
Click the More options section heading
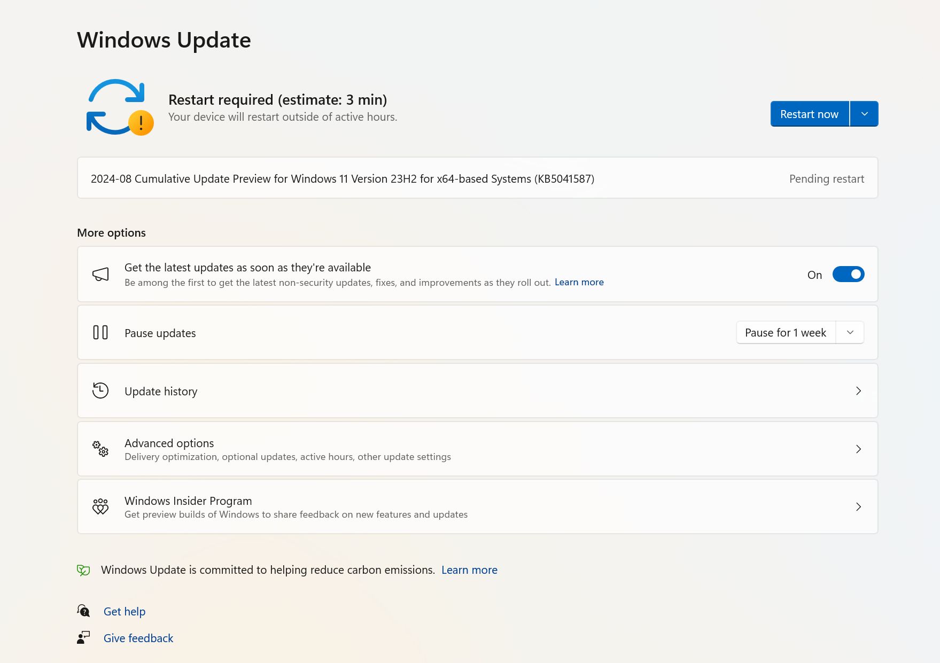[x=111, y=233]
